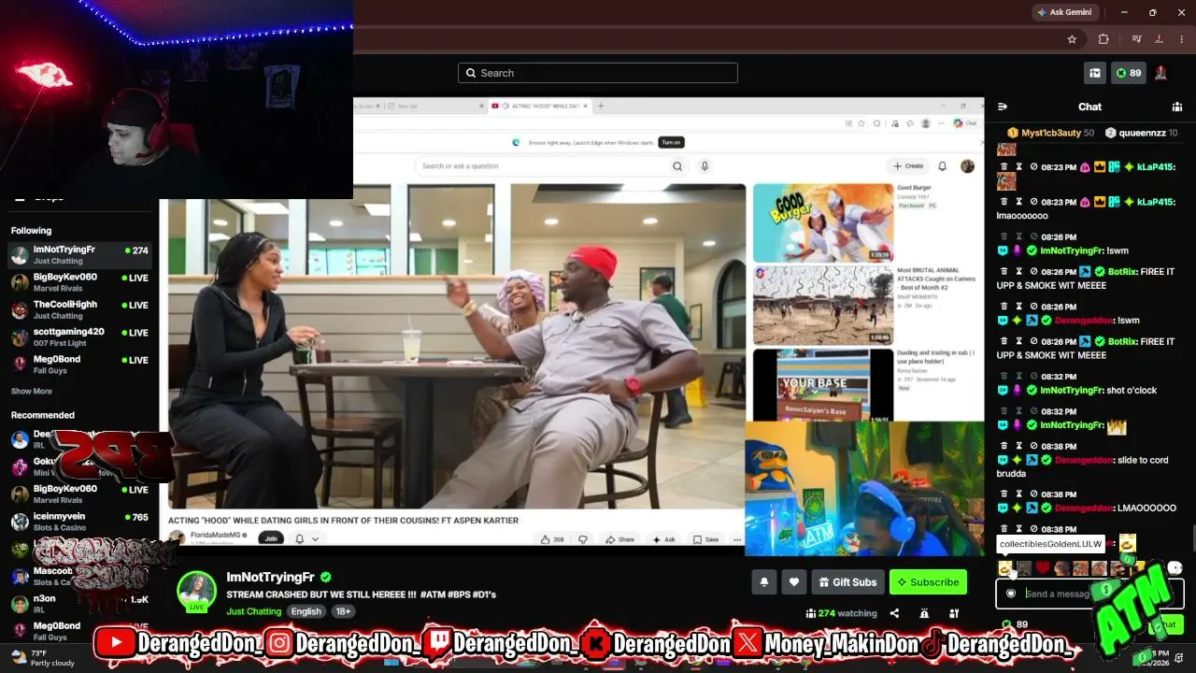The image size is (1196, 673).
Task: Select the English language tag
Action: [x=306, y=611]
